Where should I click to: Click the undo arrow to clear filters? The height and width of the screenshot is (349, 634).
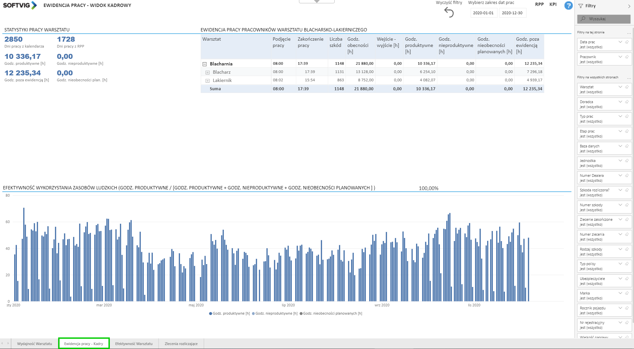(x=449, y=13)
